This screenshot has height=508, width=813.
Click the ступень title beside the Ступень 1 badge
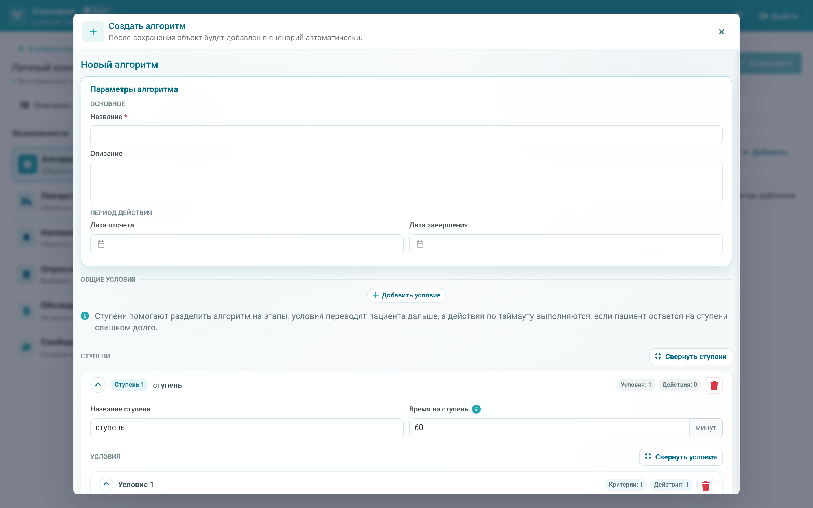[x=167, y=385]
